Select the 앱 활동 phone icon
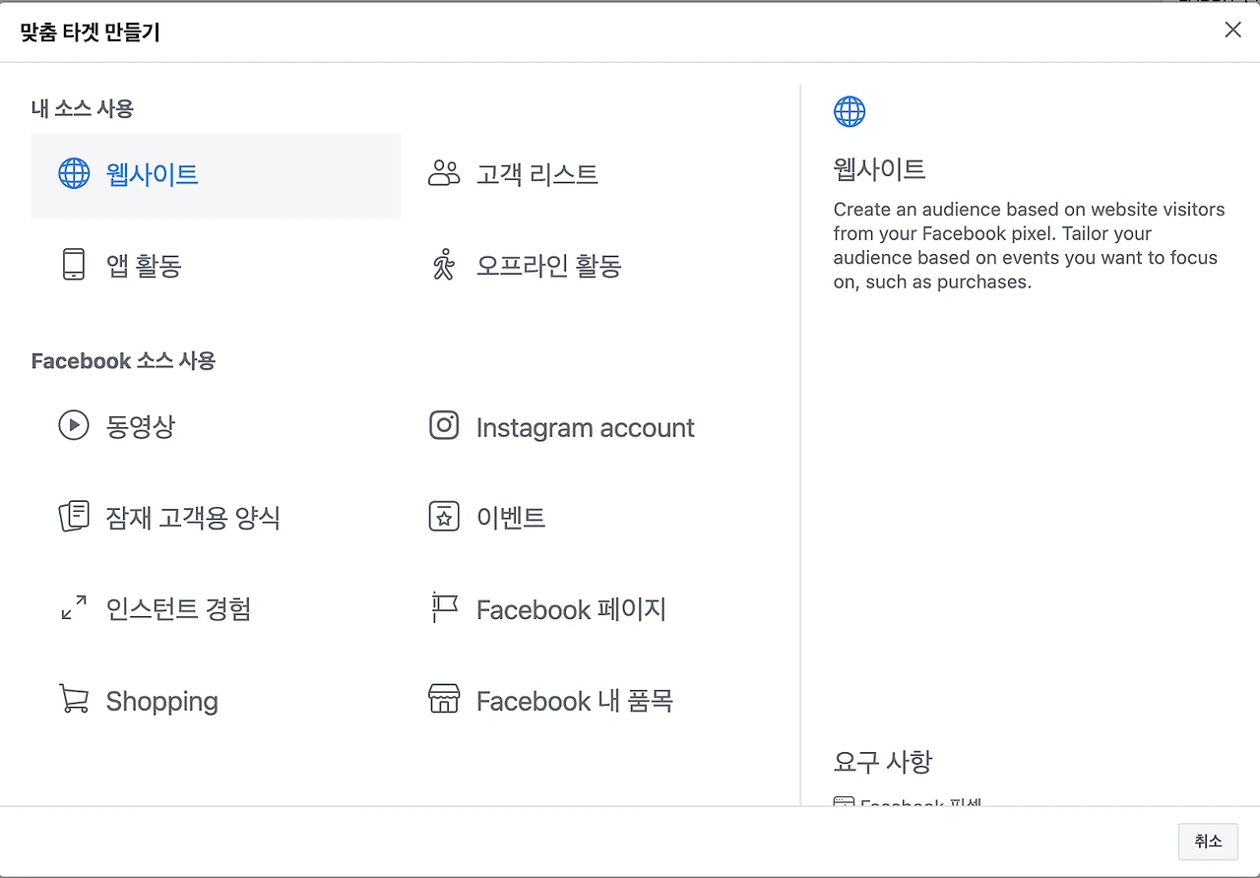 (x=74, y=265)
